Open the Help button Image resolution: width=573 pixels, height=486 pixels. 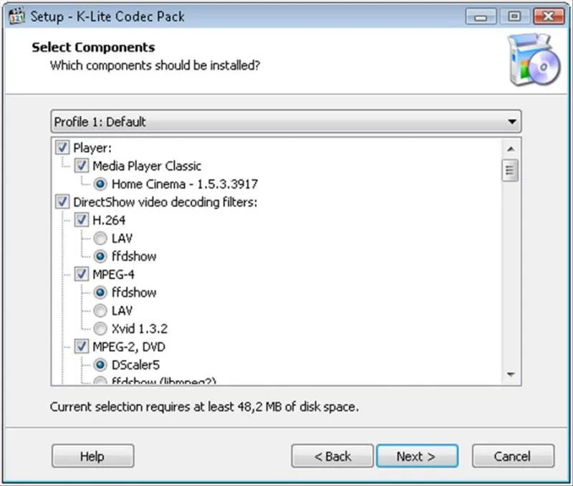pos(93,456)
